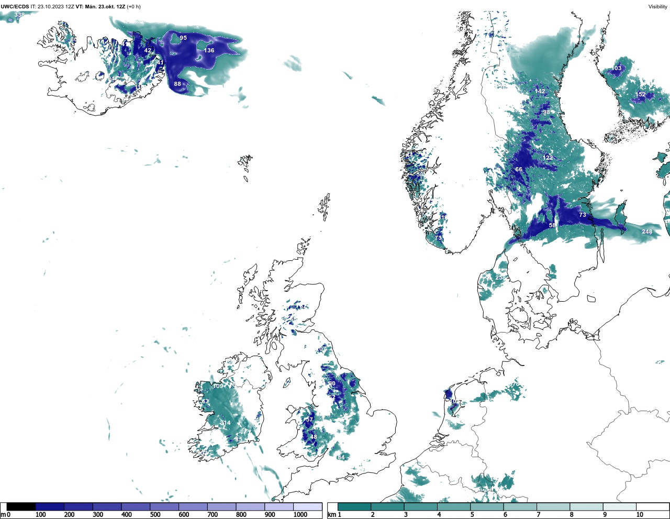Click the 98 value over Sweden

pos(546,113)
